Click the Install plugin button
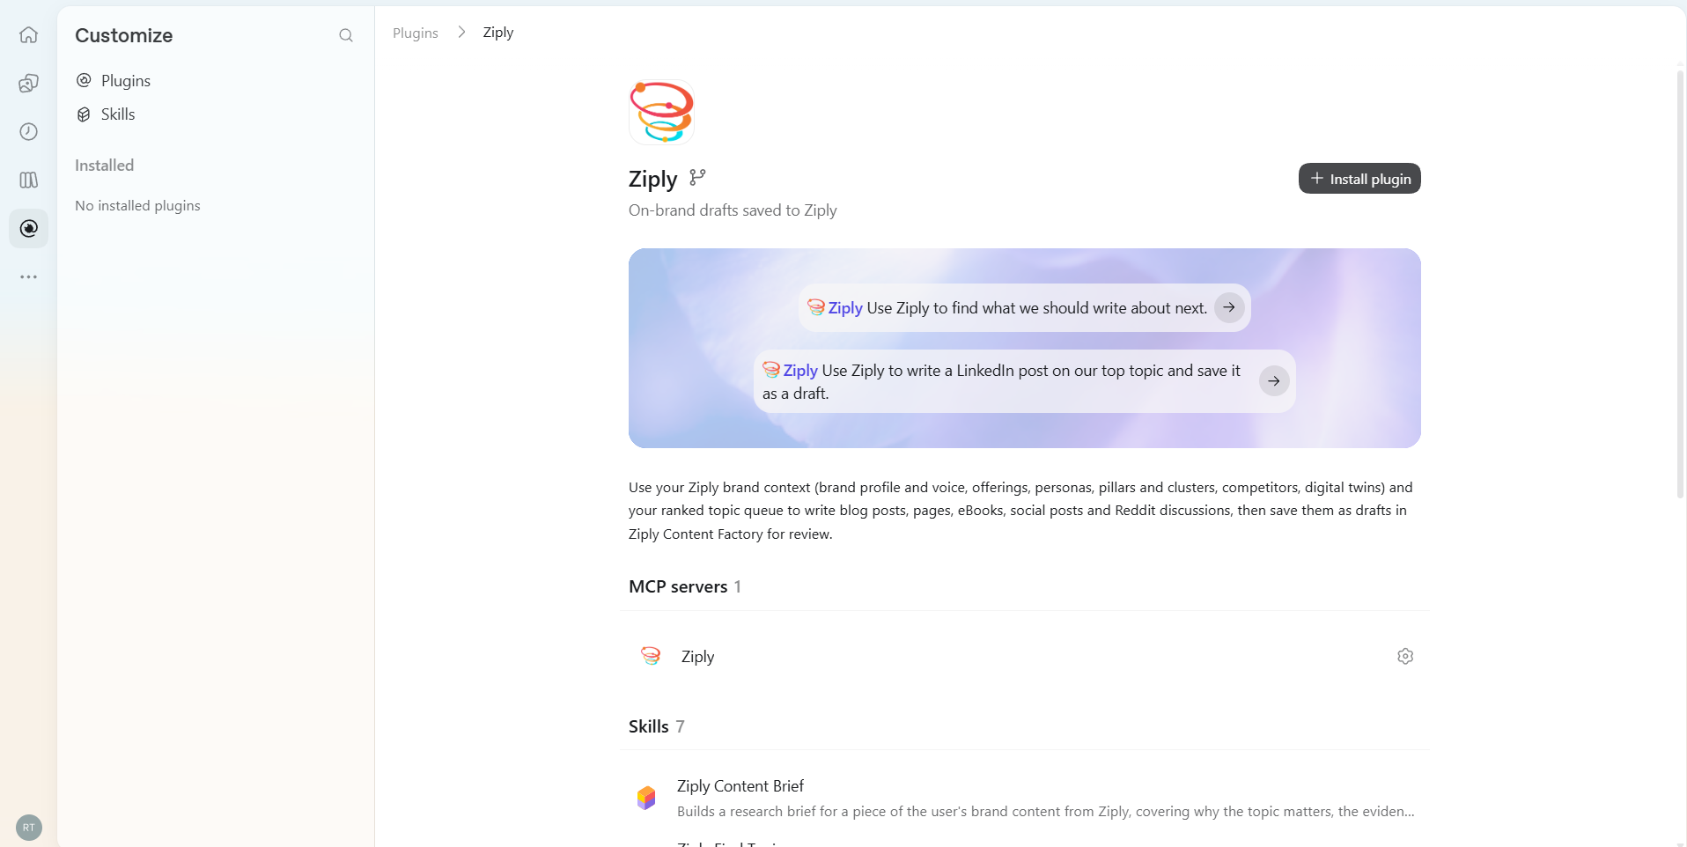This screenshot has height=847, width=1687. [x=1359, y=179]
